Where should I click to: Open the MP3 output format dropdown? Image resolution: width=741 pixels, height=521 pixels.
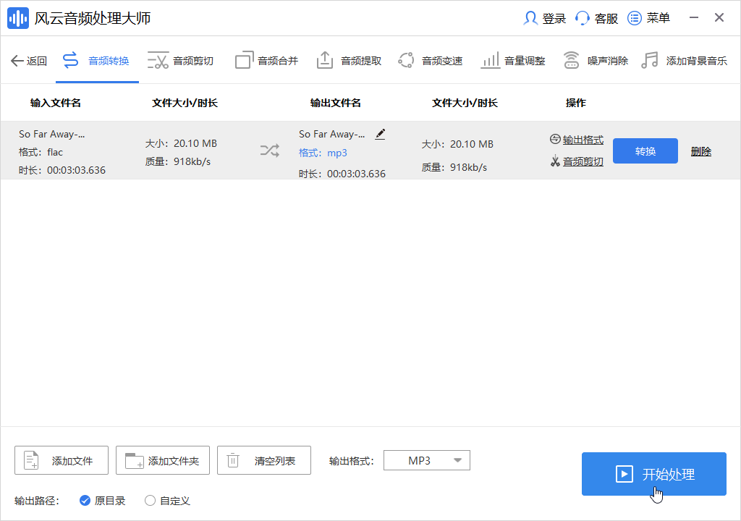tap(427, 459)
